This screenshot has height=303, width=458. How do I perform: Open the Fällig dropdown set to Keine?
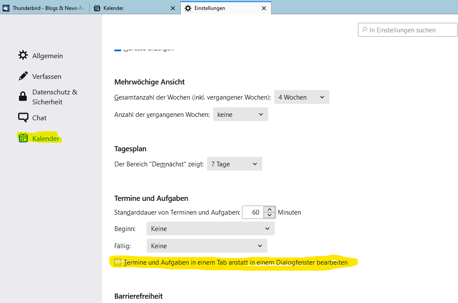(x=207, y=246)
